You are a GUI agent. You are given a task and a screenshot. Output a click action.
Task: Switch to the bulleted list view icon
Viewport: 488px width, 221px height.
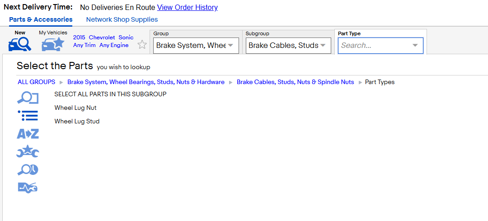click(x=28, y=116)
